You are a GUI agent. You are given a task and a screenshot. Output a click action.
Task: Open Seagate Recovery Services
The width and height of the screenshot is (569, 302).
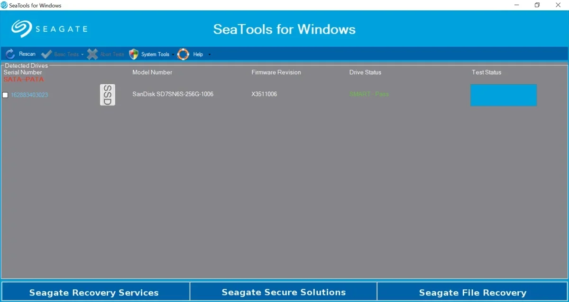(x=95, y=292)
